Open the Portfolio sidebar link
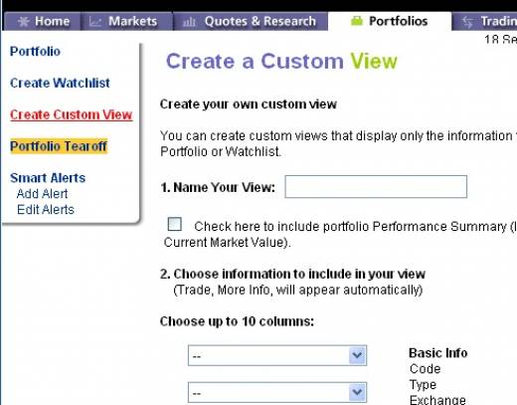This screenshot has width=517, height=405. click(35, 52)
